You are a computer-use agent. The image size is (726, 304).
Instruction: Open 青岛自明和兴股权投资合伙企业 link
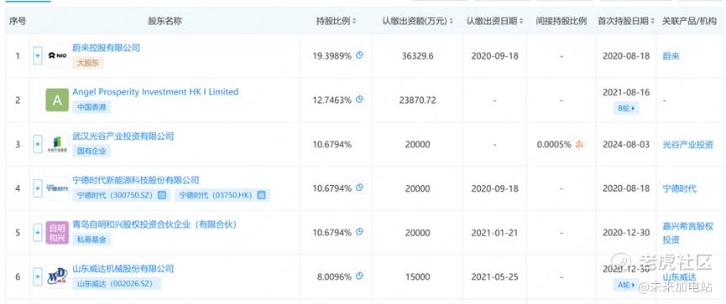point(154,224)
